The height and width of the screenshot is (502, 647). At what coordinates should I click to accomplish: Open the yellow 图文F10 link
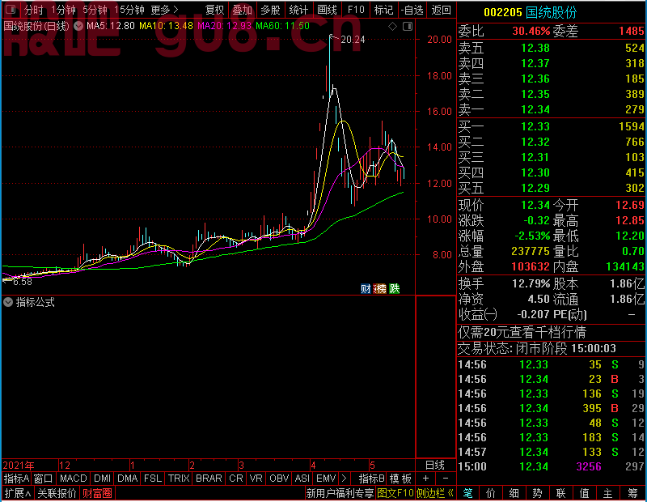[x=395, y=493]
